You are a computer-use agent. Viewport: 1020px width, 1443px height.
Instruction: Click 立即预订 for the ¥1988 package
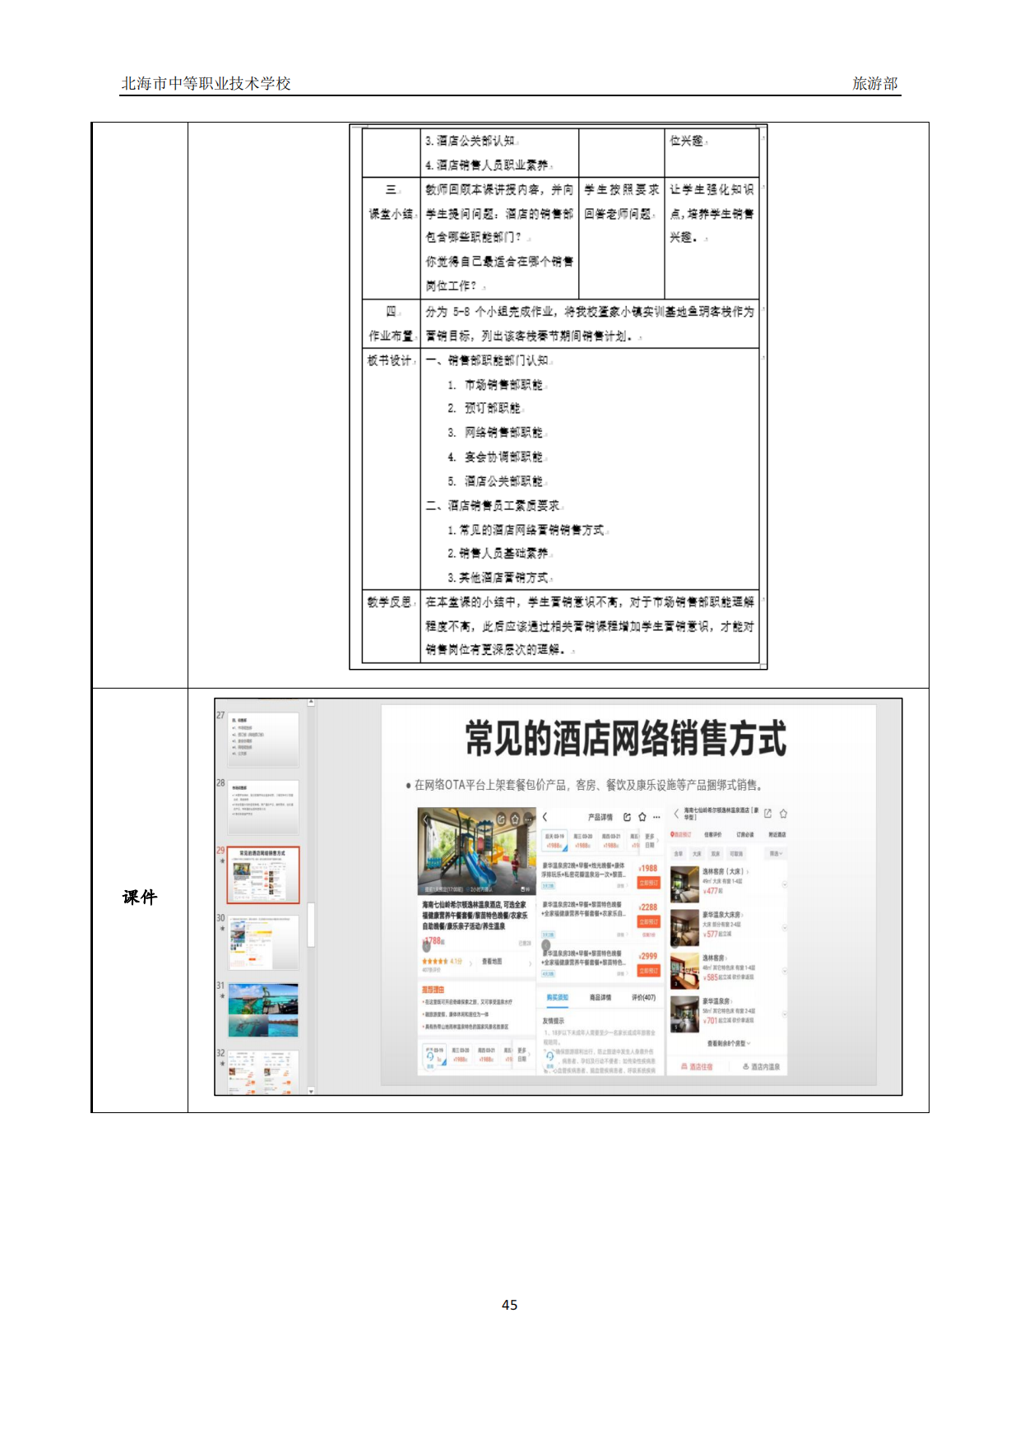(x=648, y=883)
